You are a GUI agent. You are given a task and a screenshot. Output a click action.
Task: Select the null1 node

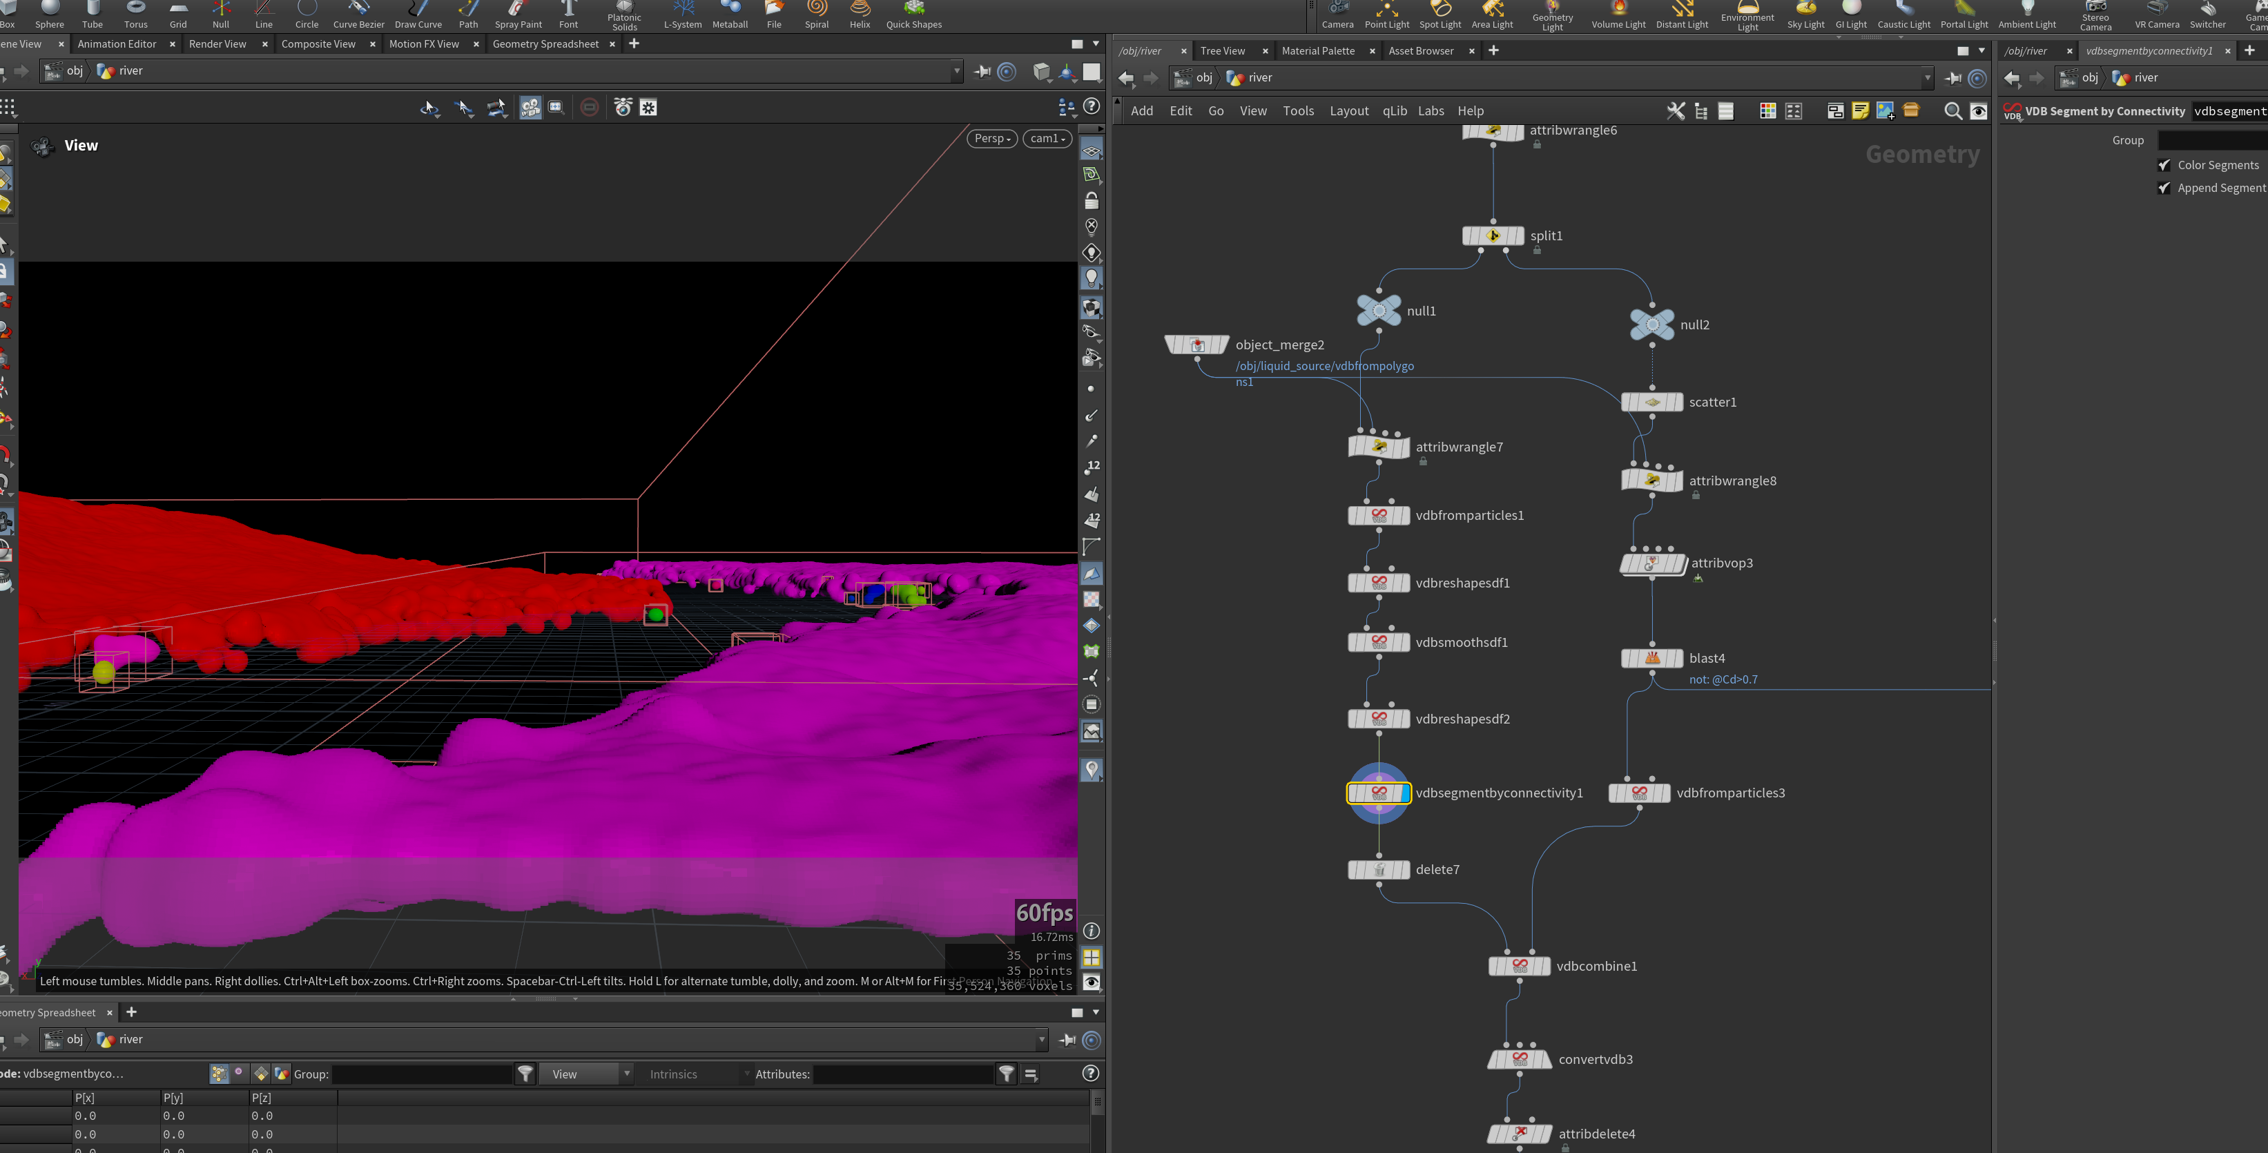[x=1379, y=311]
